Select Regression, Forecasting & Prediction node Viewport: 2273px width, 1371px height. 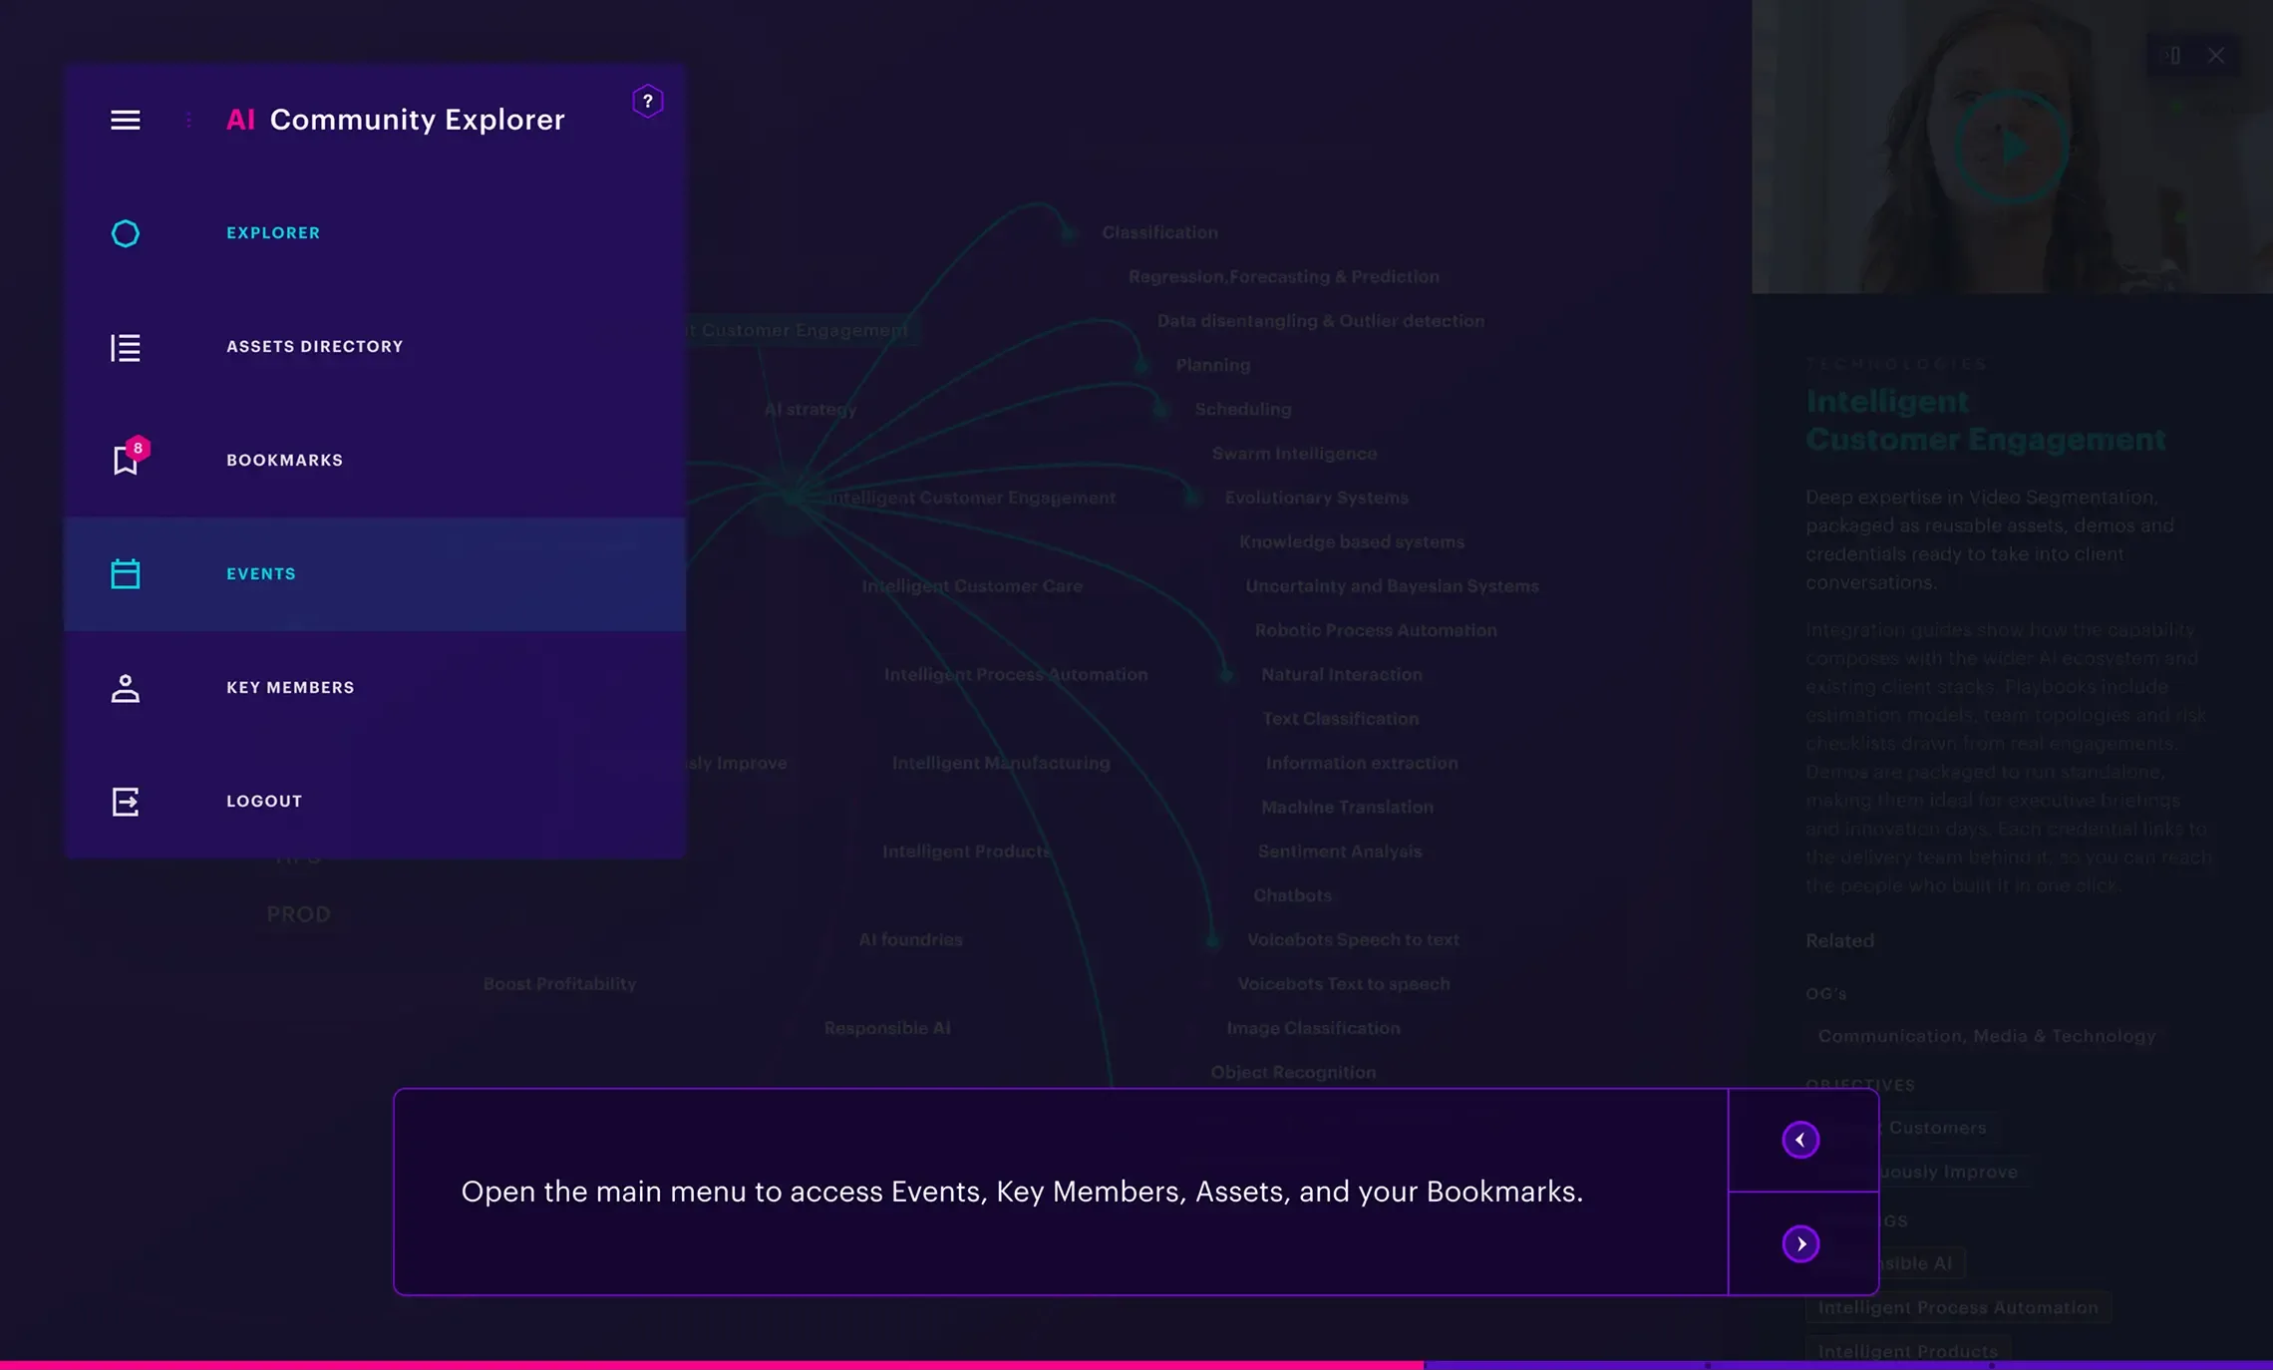[1283, 276]
